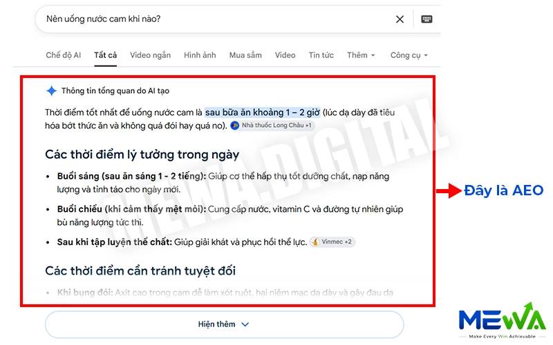Click bullet text 'Sau khi tập luyện thể chất:'

pos(115,242)
